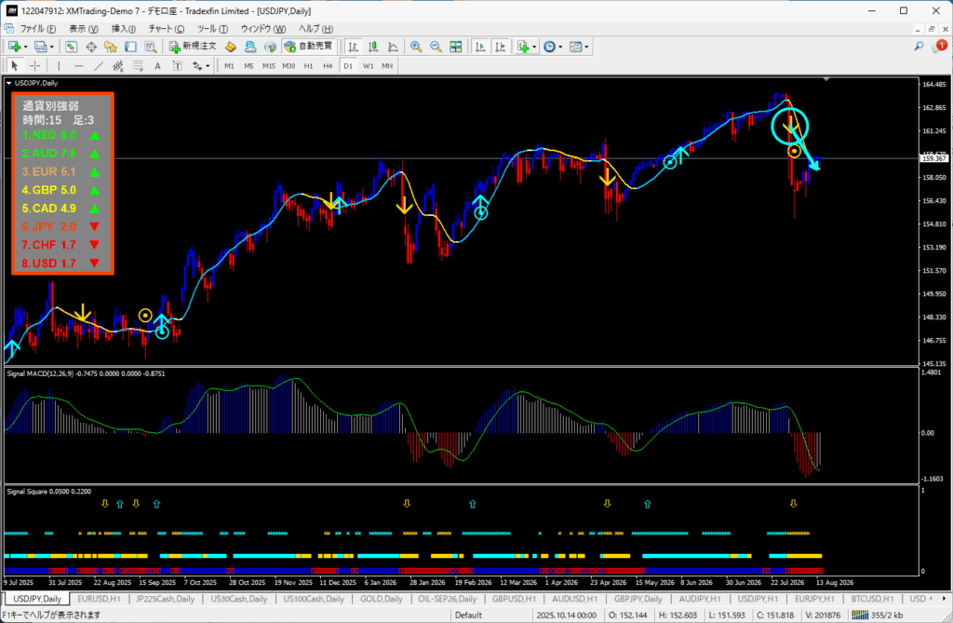Show the Data Window crosshair-circle icon

pyautogui.click(x=91, y=47)
